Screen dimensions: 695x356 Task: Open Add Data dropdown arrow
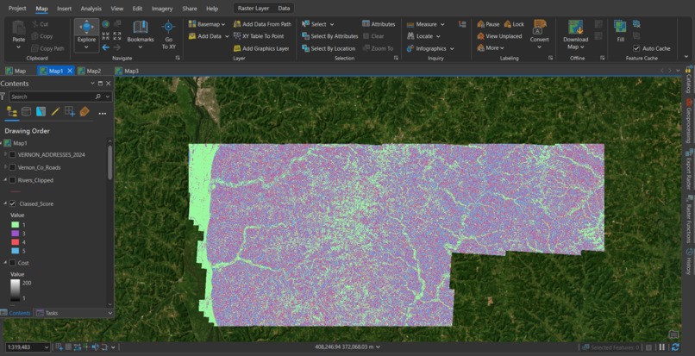227,36
